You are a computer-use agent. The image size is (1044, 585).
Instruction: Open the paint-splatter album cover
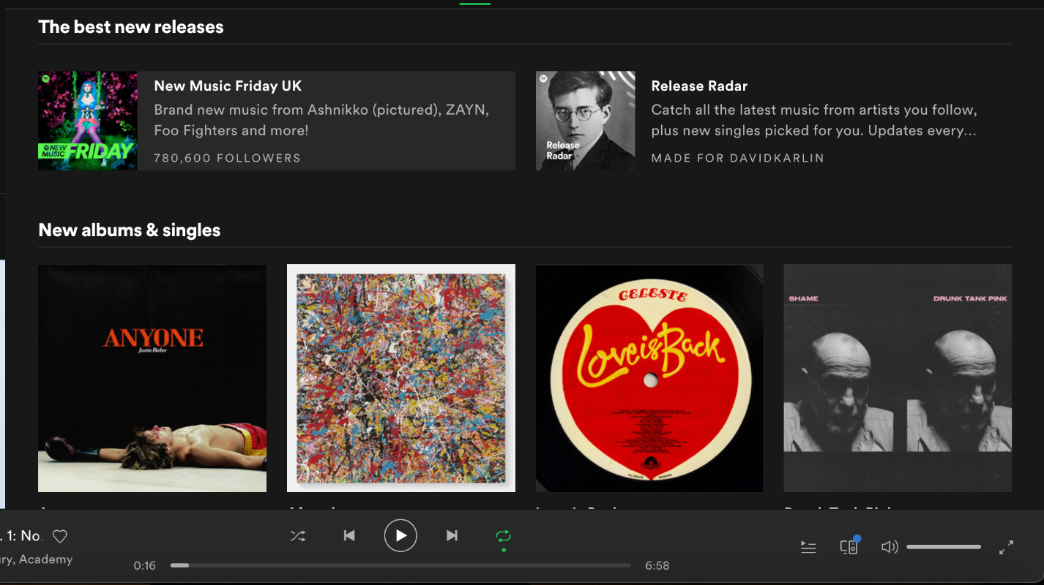click(x=401, y=378)
